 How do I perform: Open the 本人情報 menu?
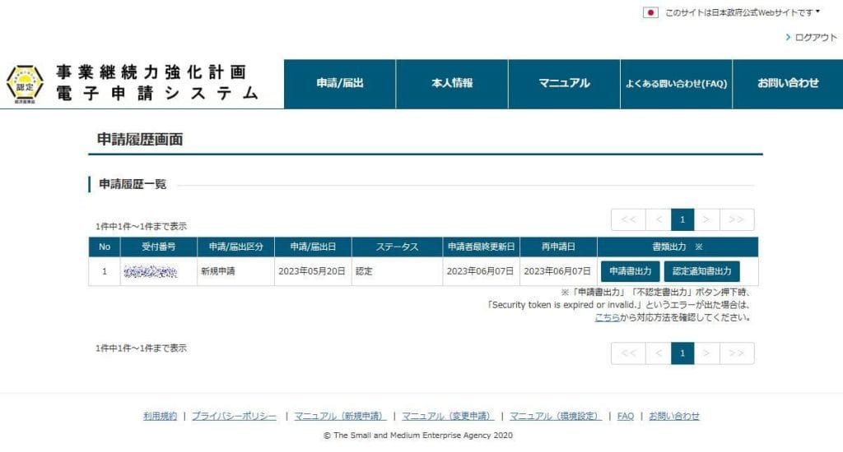pos(452,84)
